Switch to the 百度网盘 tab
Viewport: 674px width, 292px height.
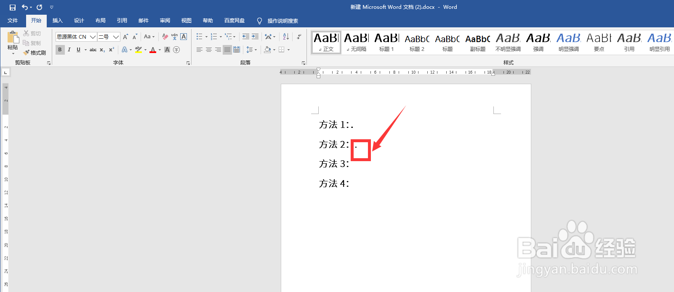[234, 21]
